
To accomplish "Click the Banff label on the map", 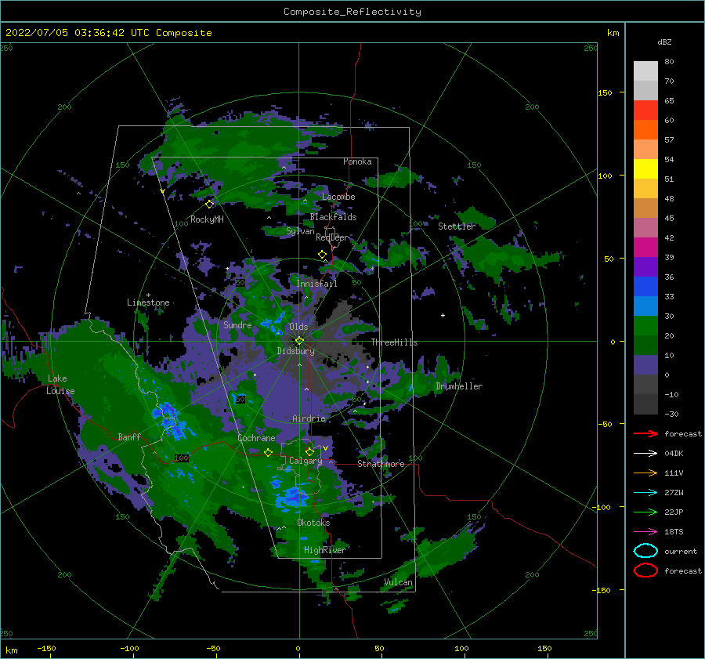I will point(129,437).
